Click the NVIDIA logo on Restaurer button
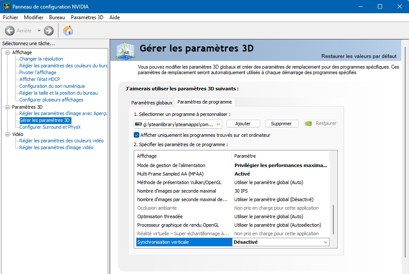 click(308, 124)
